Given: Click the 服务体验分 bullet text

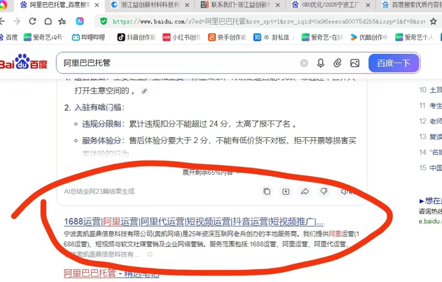Looking at the screenshot, I should [x=101, y=140].
